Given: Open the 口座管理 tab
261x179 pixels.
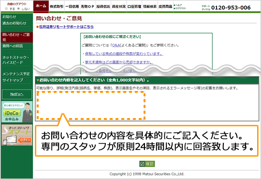Looking at the screenshot, I should [x=134, y=6].
